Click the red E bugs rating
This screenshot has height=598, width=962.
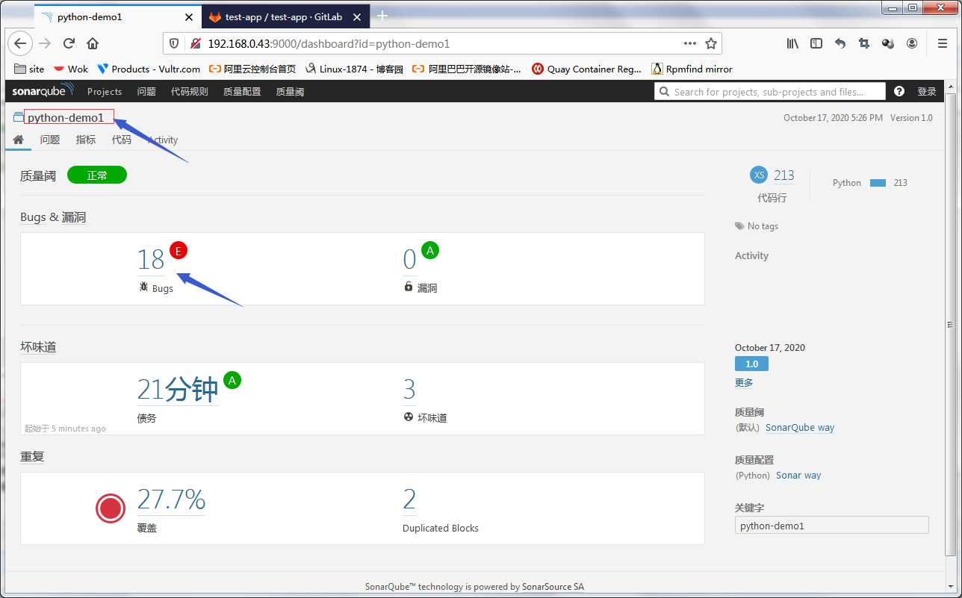[x=178, y=250]
